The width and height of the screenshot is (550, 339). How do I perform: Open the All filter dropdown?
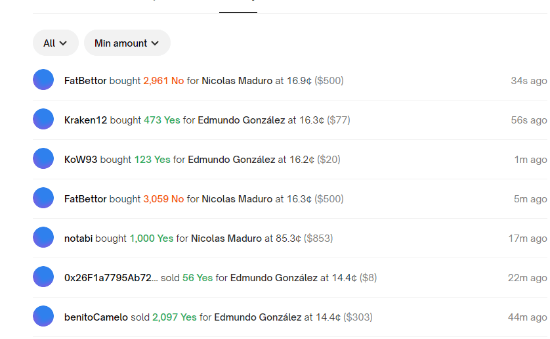55,43
